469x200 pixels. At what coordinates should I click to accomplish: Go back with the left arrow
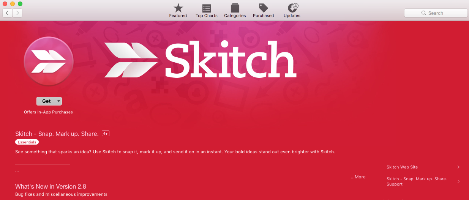(7, 13)
